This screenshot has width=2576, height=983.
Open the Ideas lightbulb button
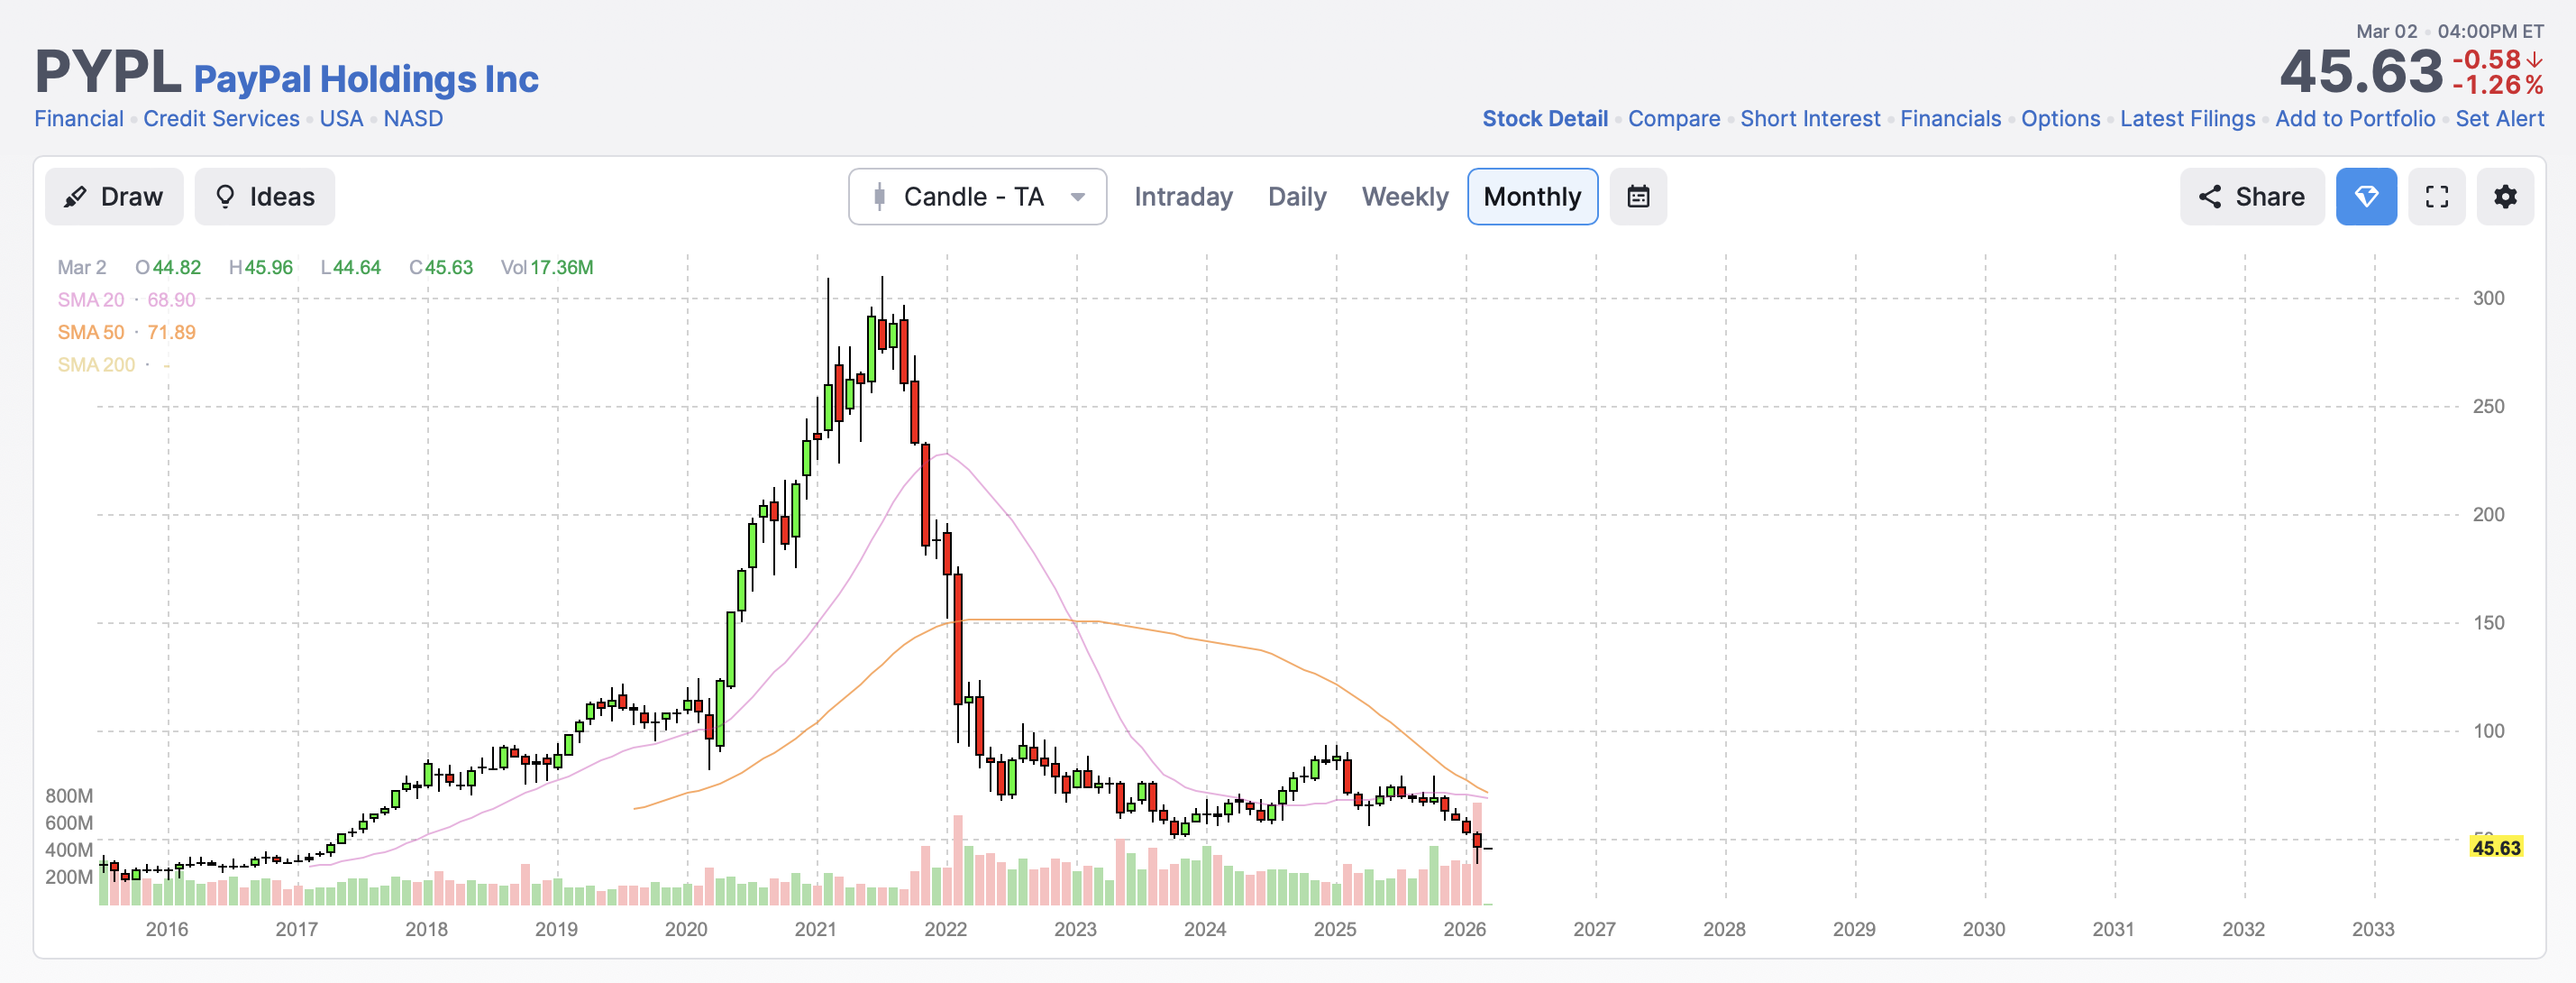point(264,197)
